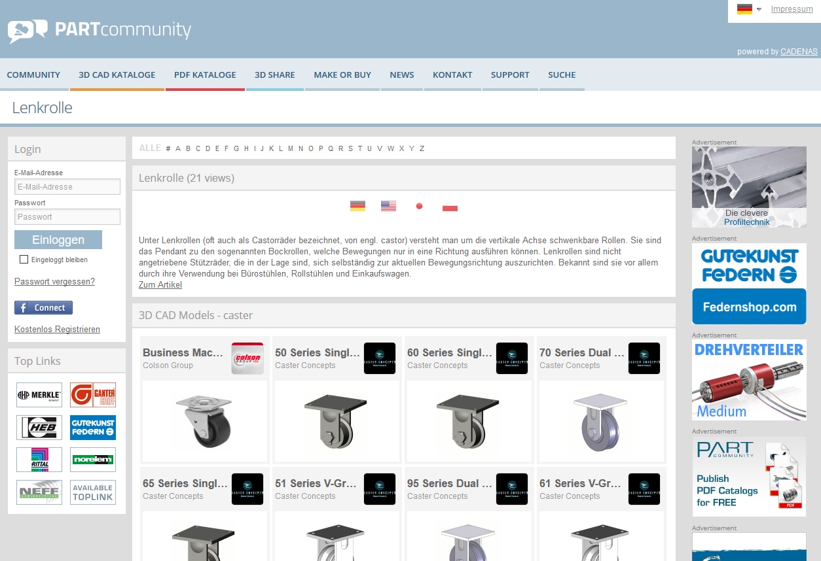Open the 70 Series Dual caster title
The image size is (821, 561).
tap(582, 353)
